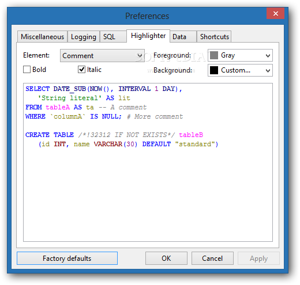Click the VARCHAR datatype in preview

click(108, 144)
